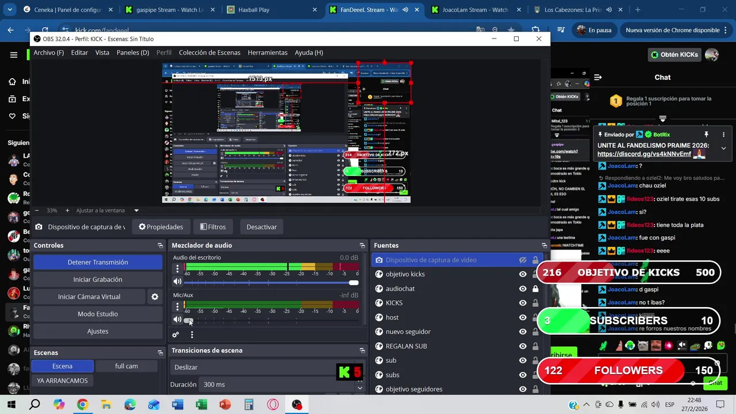The width and height of the screenshot is (736, 414).
Task: Adjust Audio del escritorio volume slider
Action: pyautogui.click(x=271, y=282)
